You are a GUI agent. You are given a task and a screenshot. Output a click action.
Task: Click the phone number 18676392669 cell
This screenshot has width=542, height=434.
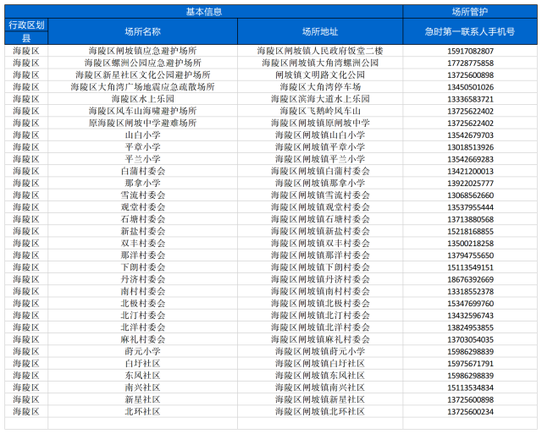point(470,279)
